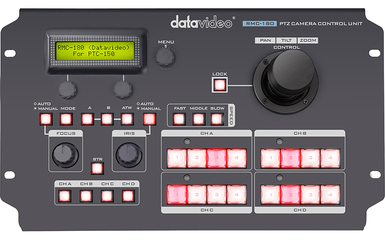This screenshot has width=385, height=240.
Task: Click the RMC-180 model badge
Action: [260, 24]
